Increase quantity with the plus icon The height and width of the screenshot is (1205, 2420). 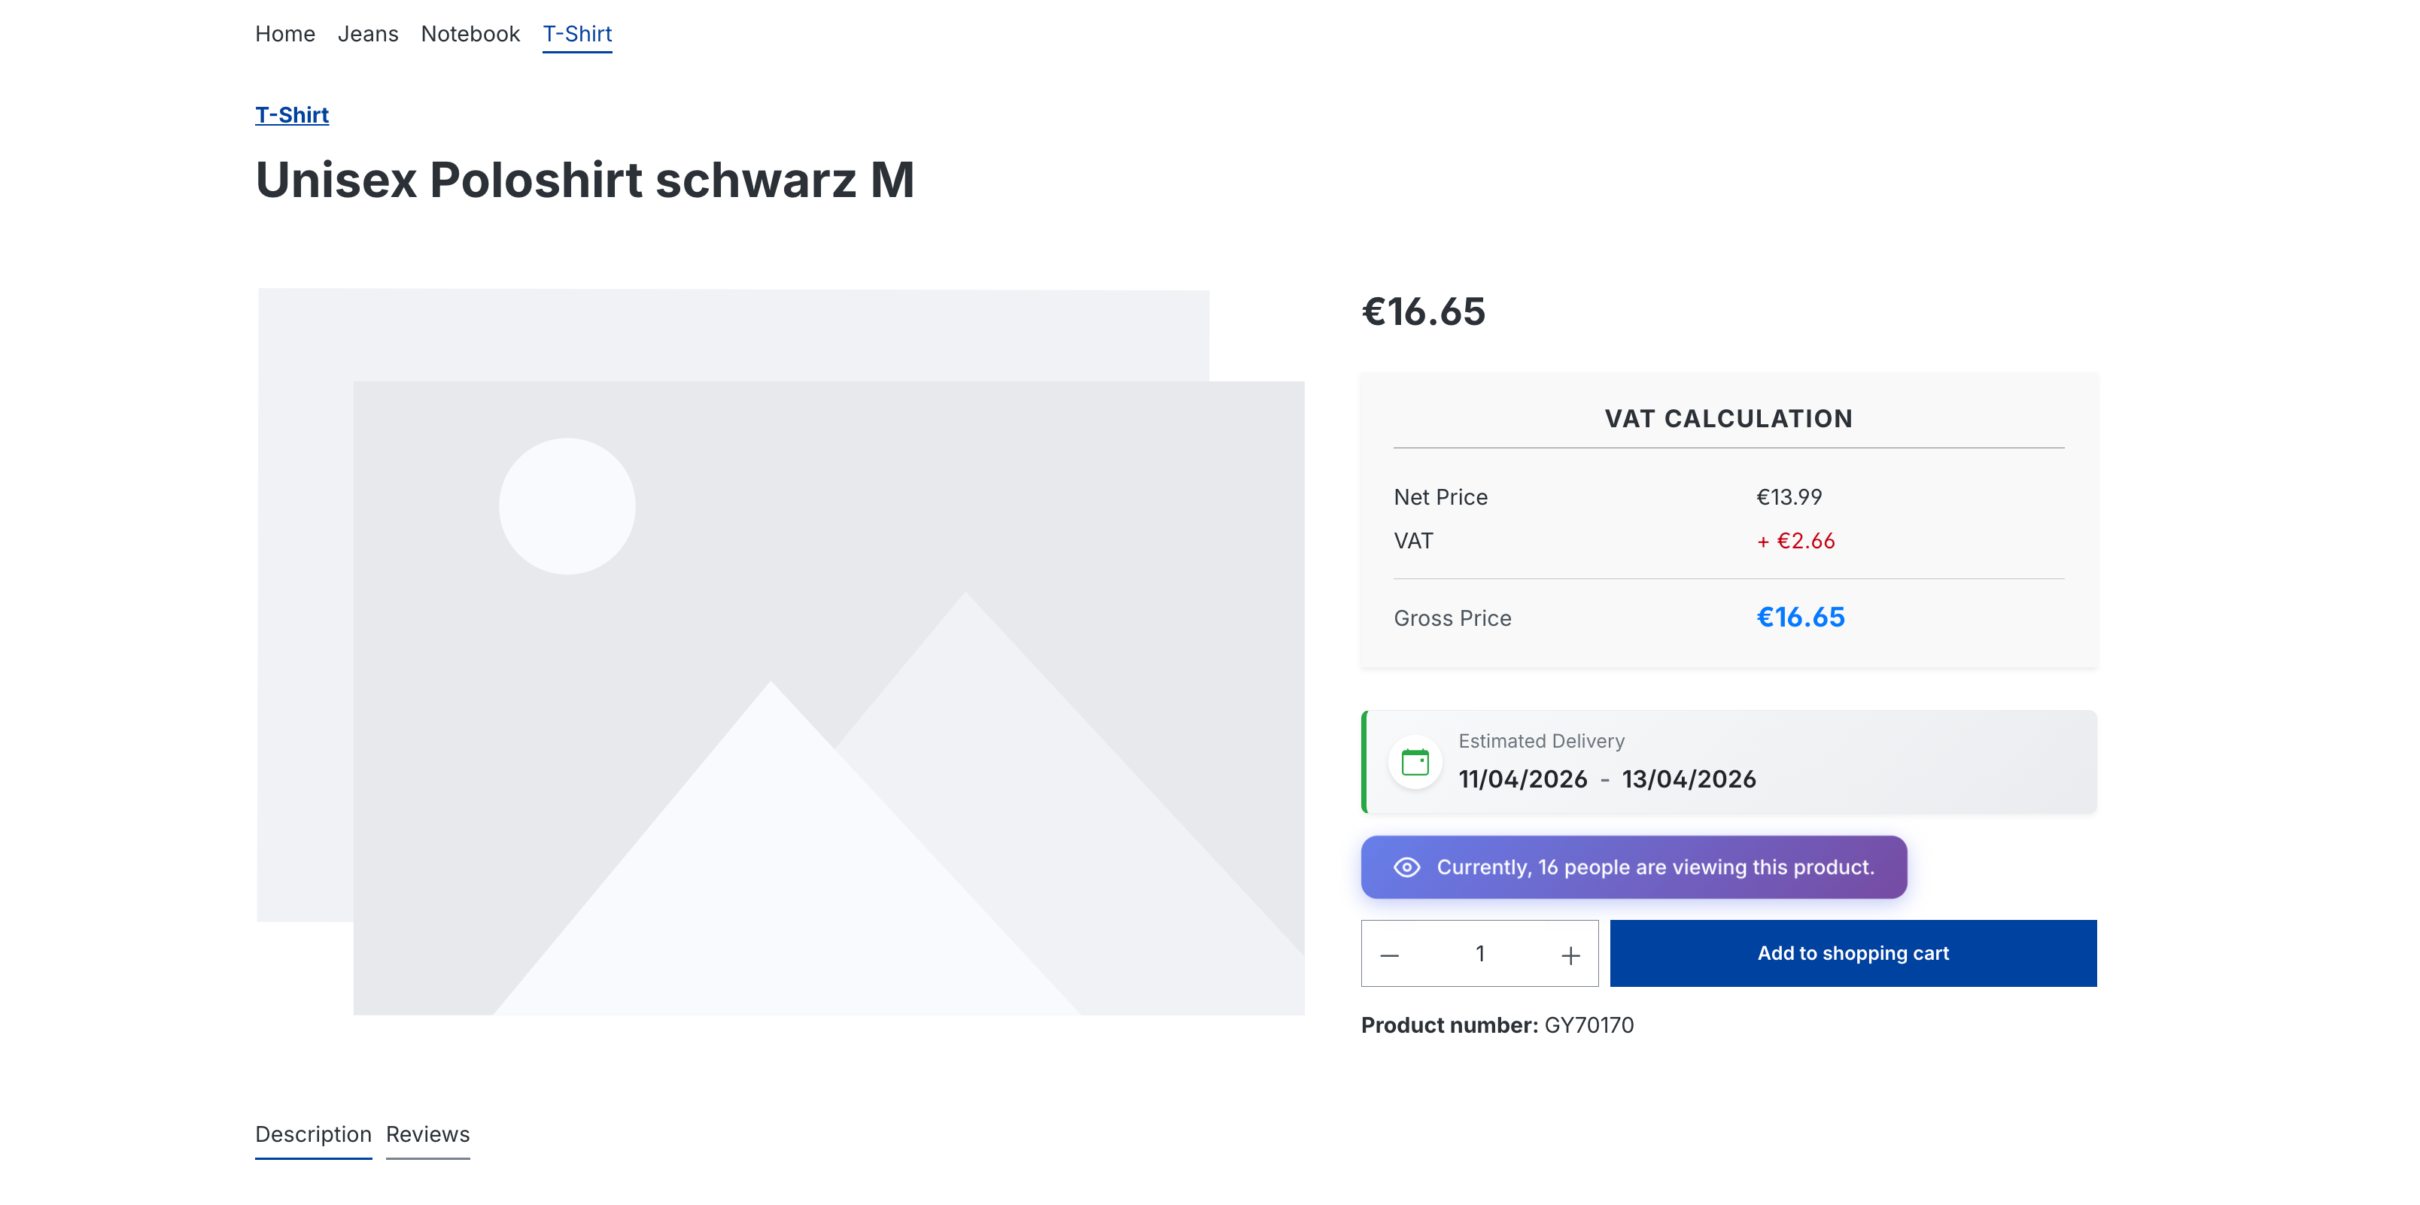(1570, 955)
